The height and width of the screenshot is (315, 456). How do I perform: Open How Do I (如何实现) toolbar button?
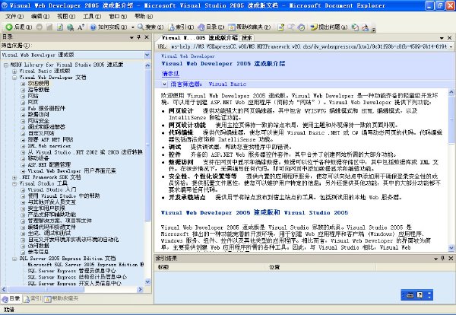pos(109,27)
